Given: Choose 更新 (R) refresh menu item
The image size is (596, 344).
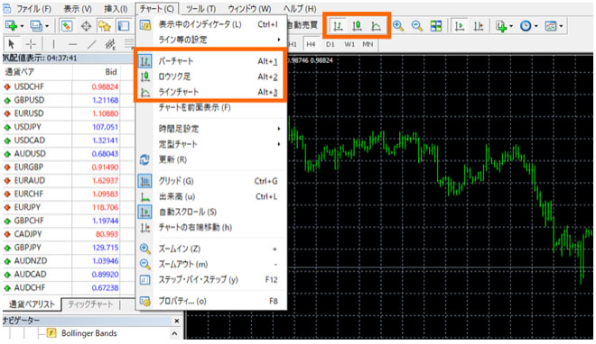Looking at the screenshot, I should [x=211, y=159].
